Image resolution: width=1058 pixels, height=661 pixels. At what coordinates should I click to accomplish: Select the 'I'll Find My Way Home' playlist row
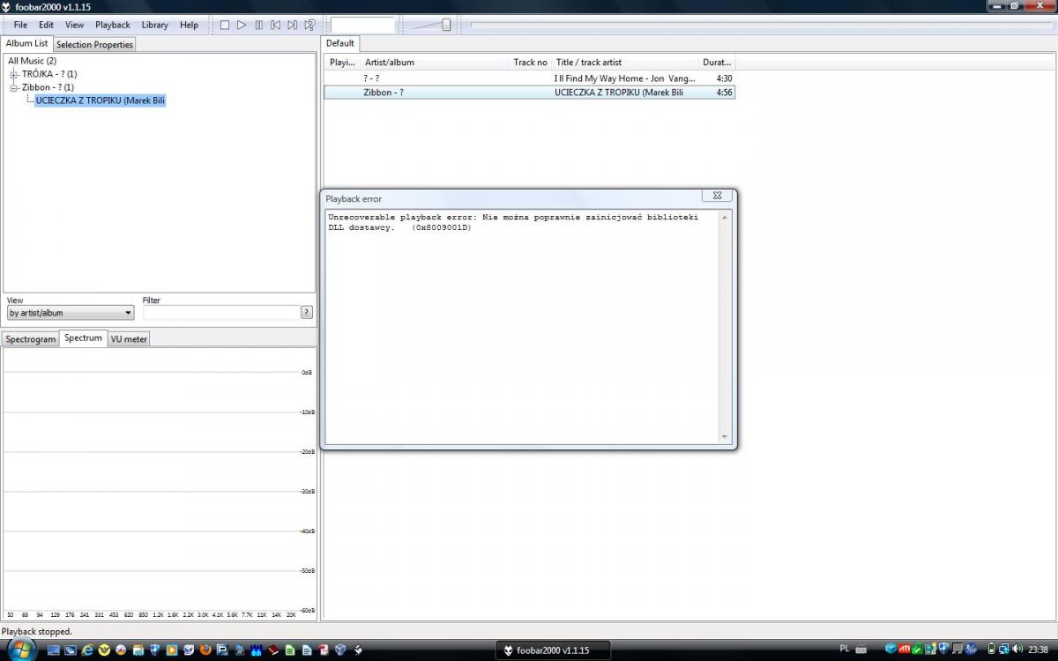(529, 78)
